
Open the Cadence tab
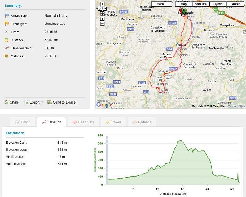coord(142,122)
